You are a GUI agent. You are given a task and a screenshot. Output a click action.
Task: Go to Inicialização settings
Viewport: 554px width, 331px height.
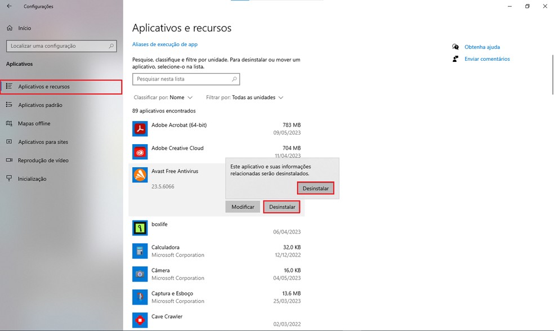click(x=32, y=179)
